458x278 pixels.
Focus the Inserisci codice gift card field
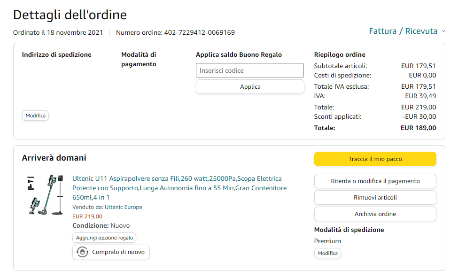249,70
